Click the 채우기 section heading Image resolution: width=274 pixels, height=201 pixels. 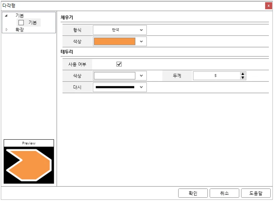click(x=67, y=18)
